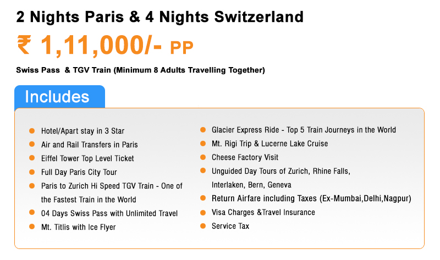Click the bullet next to Mt. Titlis
The image size is (440, 260).
(x=32, y=226)
